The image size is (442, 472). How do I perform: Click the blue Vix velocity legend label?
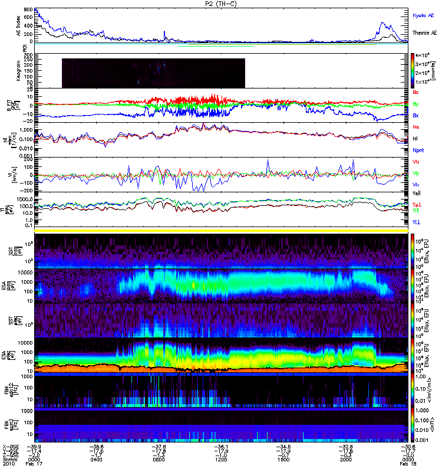click(x=416, y=185)
